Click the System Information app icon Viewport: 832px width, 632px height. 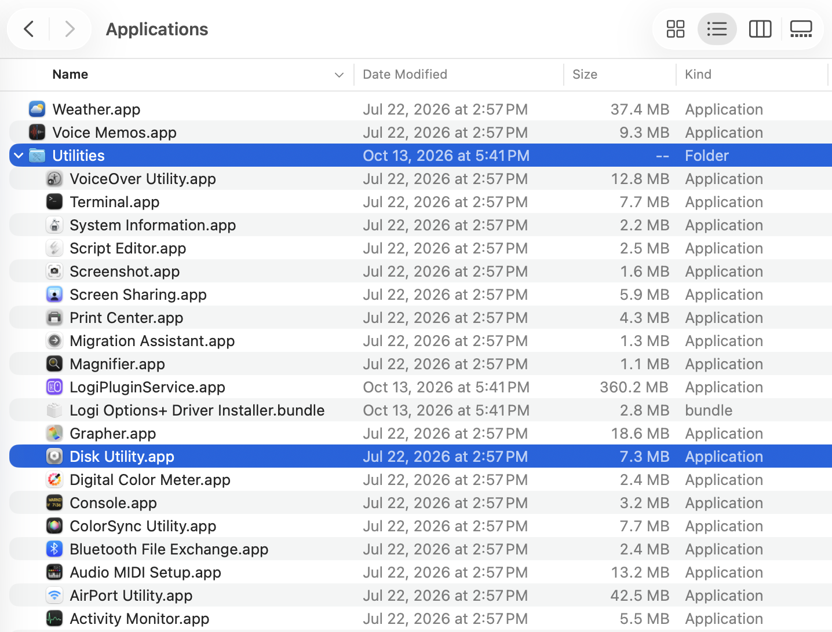(54, 225)
